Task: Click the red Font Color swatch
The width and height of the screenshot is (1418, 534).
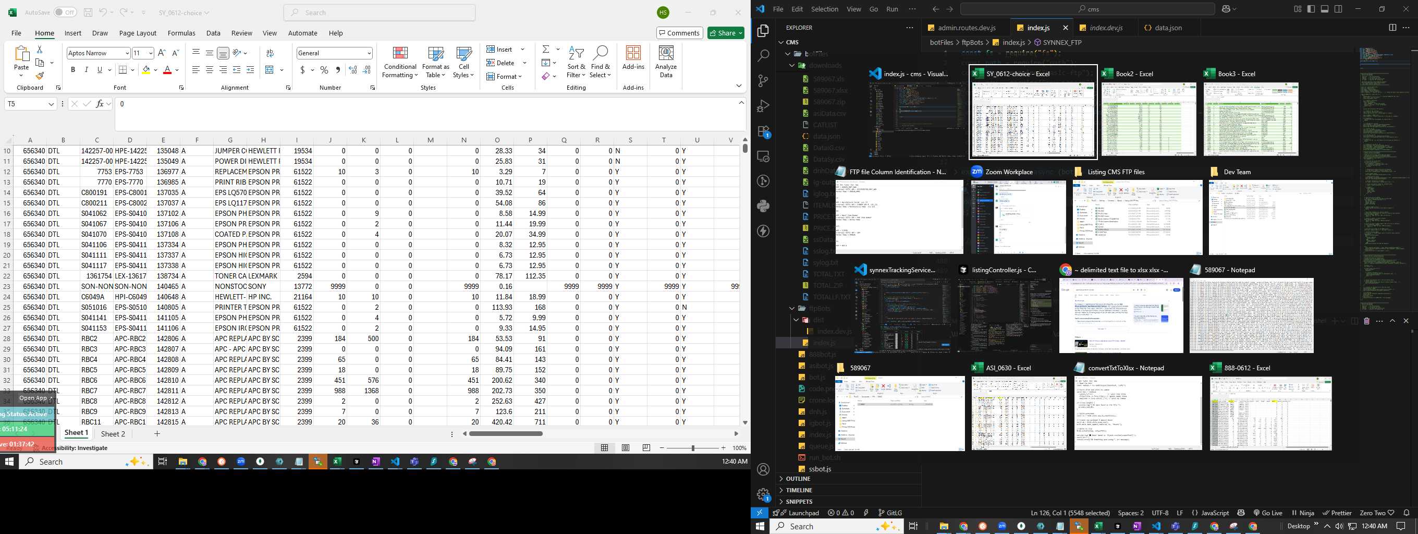Action: (x=167, y=70)
